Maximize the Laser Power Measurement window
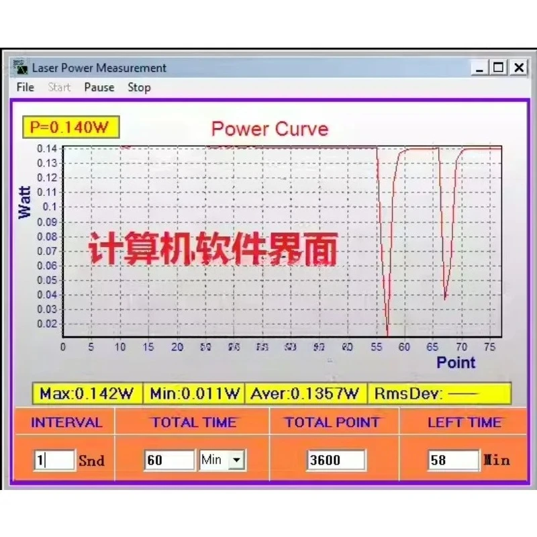 (x=498, y=68)
